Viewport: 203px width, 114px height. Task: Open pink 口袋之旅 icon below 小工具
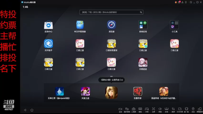pos(174,44)
